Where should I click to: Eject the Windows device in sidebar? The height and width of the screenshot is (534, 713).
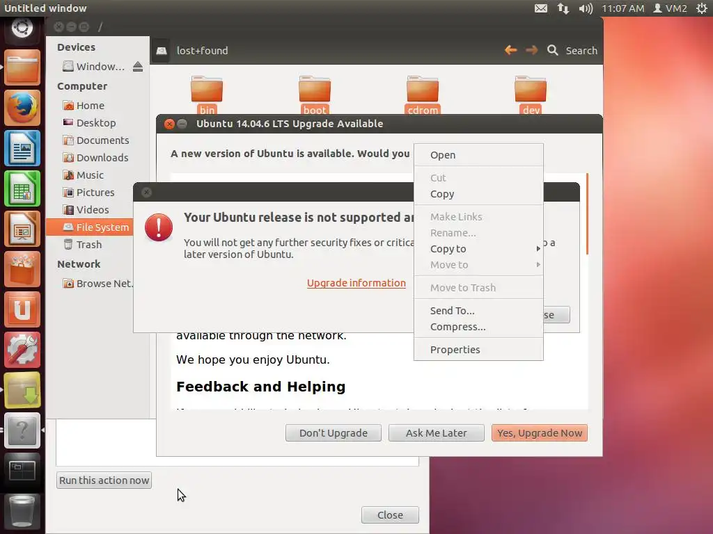click(138, 67)
